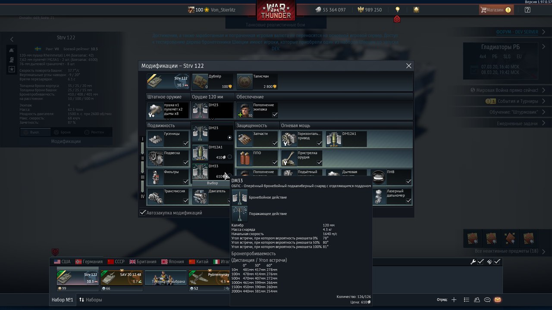This screenshot has height=310, width=552.
Task: Select Пристрелка орудия modification
Action: [302, 158]
